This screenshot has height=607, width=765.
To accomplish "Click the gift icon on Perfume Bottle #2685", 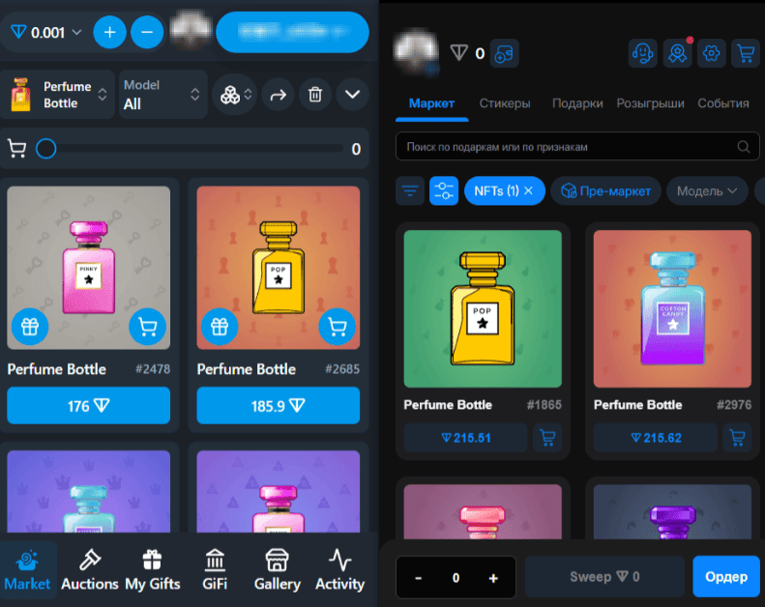I will [220, 327].
